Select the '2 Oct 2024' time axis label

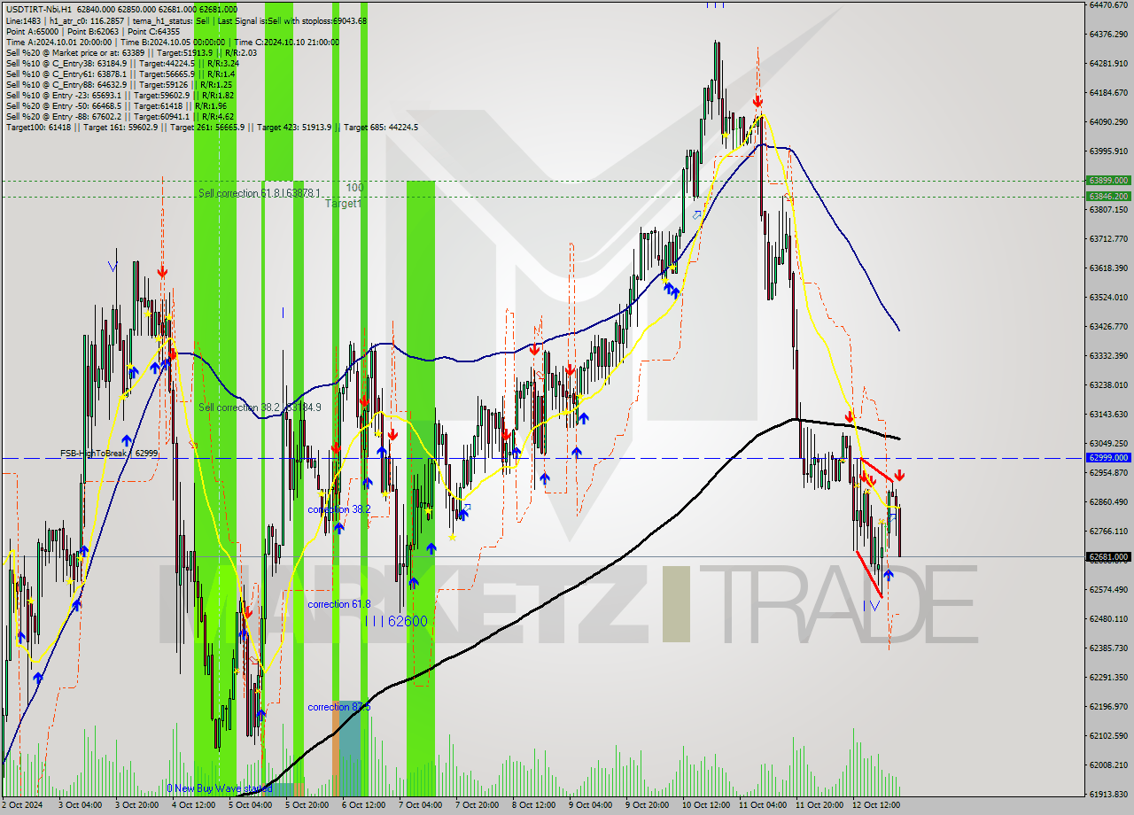[23, 805]
